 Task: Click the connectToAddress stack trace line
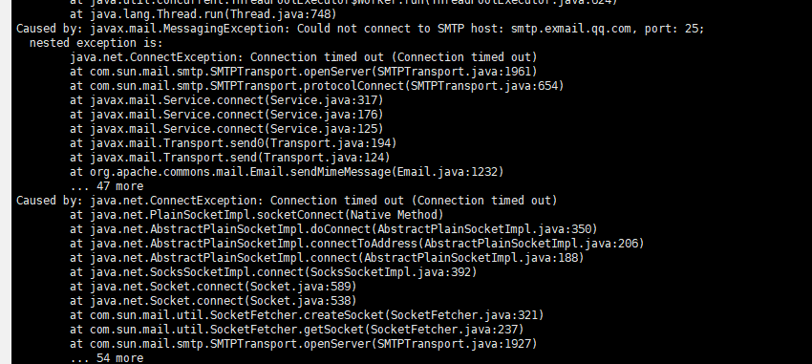click(357, 244)
